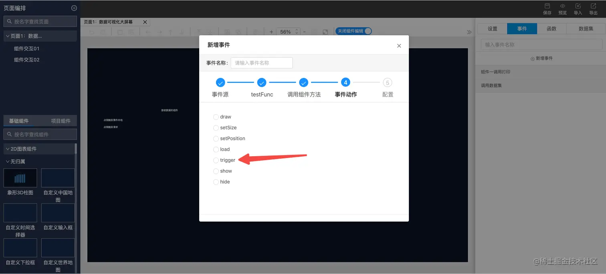
Task: Collapse the 无归属 group
Action: 8,162
